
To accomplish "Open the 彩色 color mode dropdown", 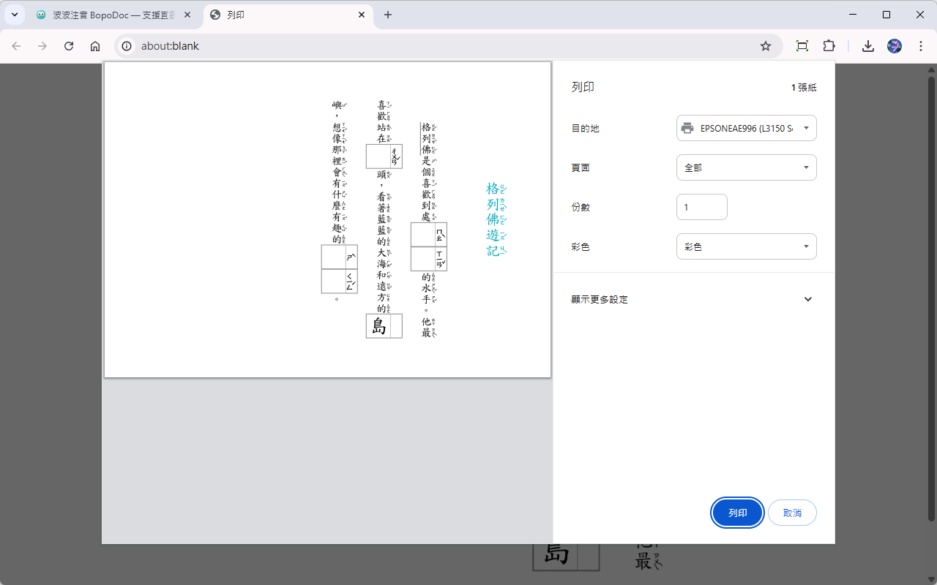I will pos(746,246).
